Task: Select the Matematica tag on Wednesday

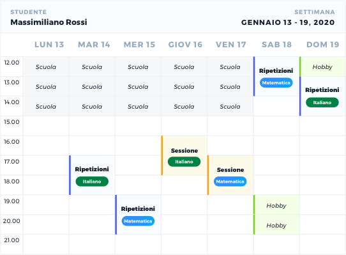Action: click(138, 221)
